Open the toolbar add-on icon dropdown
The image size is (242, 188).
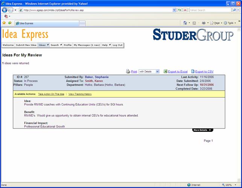tap(9, 16)
